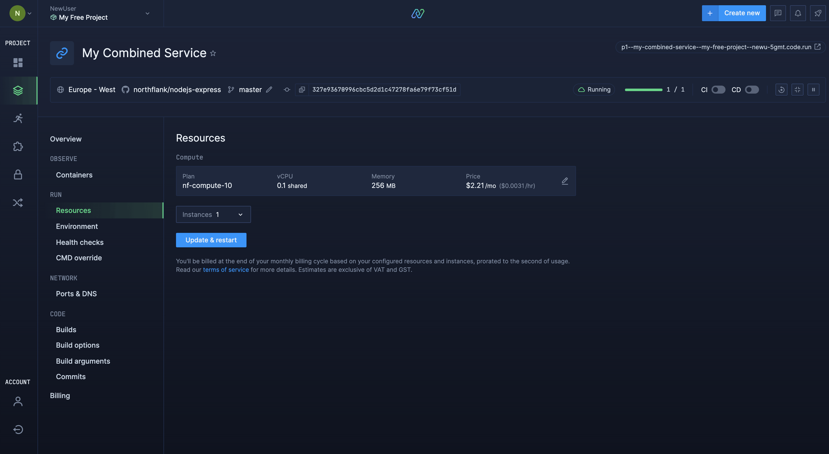Edit the master branch with pencil icon

[269, 90]
